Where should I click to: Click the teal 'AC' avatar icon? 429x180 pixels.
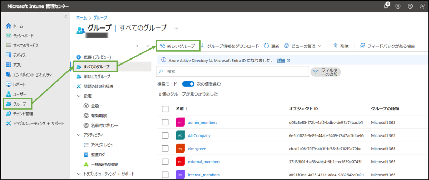coord(180,135)
